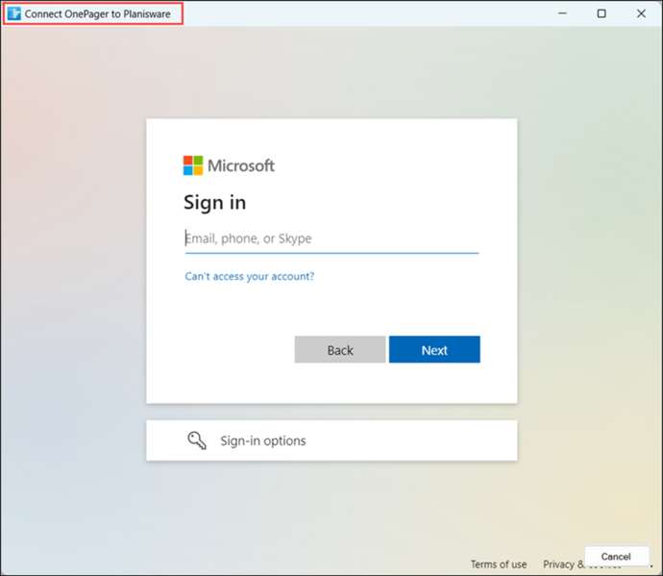The width and height of the screenshot is (663, 576).
Task: Click the gray Back button
Action: tap(340, 350)
